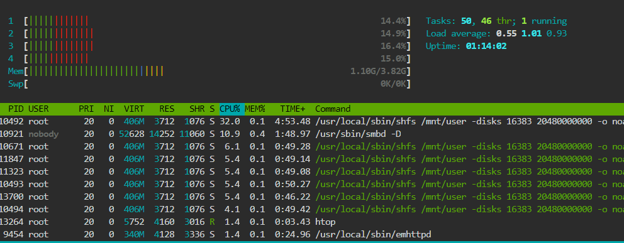Sort by the MEM% column header
Screen dimensions: 624x243
255,109
